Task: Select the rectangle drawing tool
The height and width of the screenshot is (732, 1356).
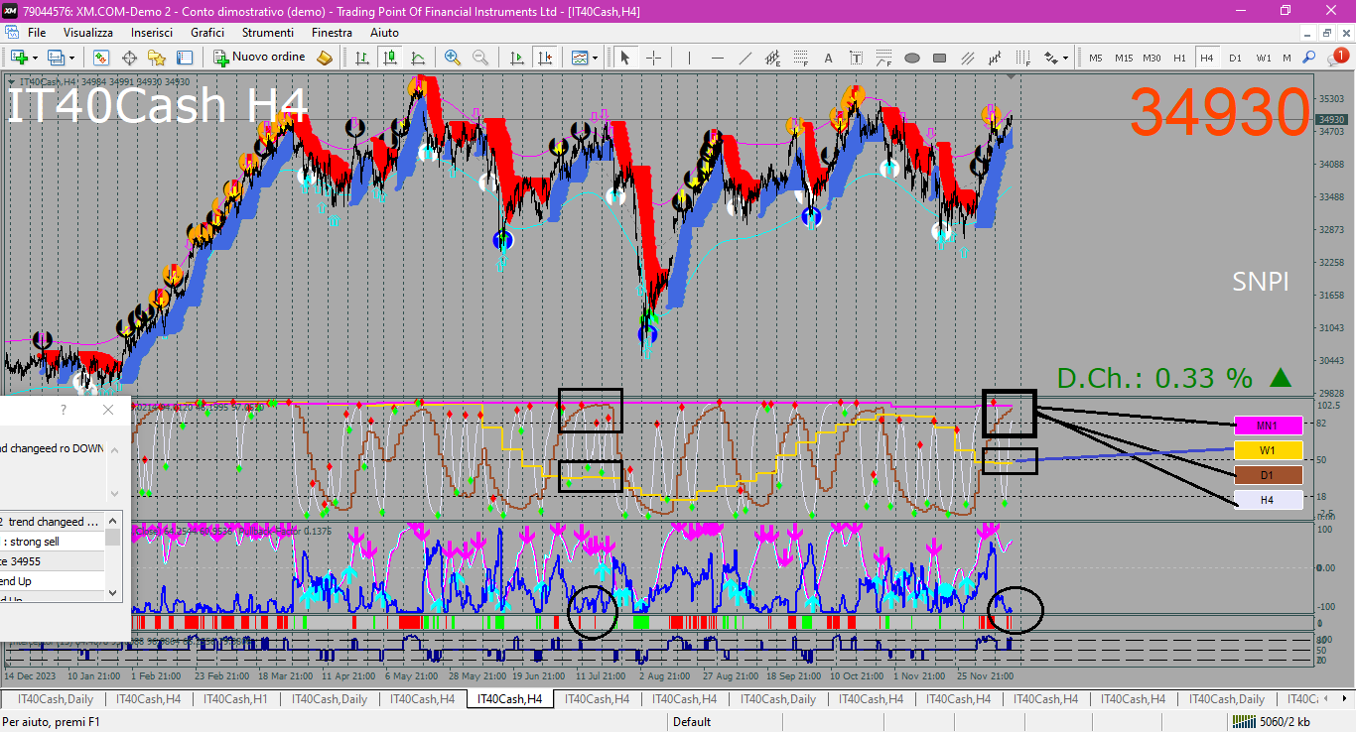Action: click(x=940, y=58)
